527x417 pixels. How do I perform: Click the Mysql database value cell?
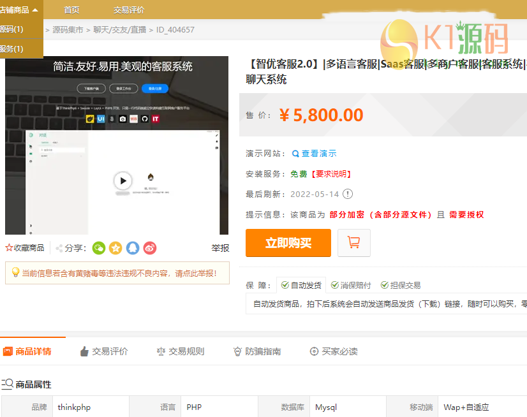[x=348, y=407]
